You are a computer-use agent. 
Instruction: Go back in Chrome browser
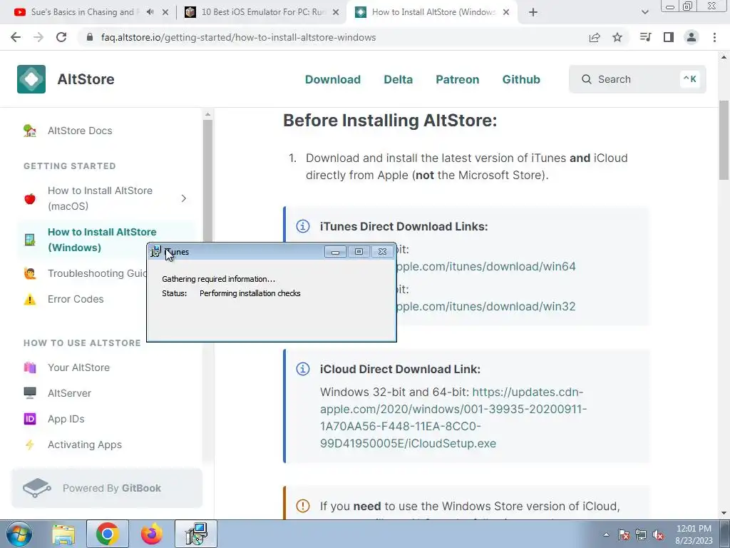coord(16,37)
